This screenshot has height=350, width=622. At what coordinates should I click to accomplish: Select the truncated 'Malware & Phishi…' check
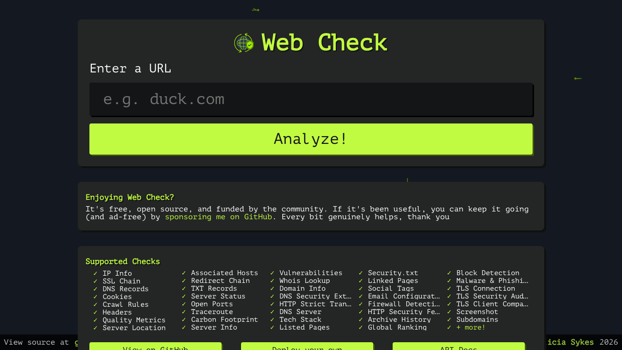[492, 280]
